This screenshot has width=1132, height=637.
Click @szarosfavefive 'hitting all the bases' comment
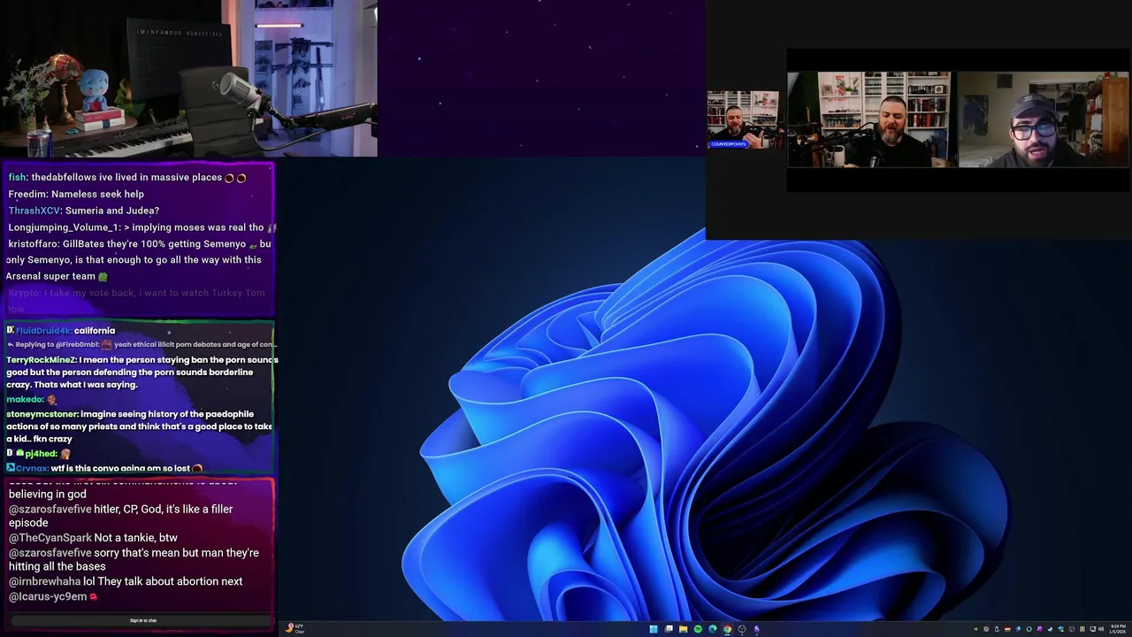(x=134, y=559)
